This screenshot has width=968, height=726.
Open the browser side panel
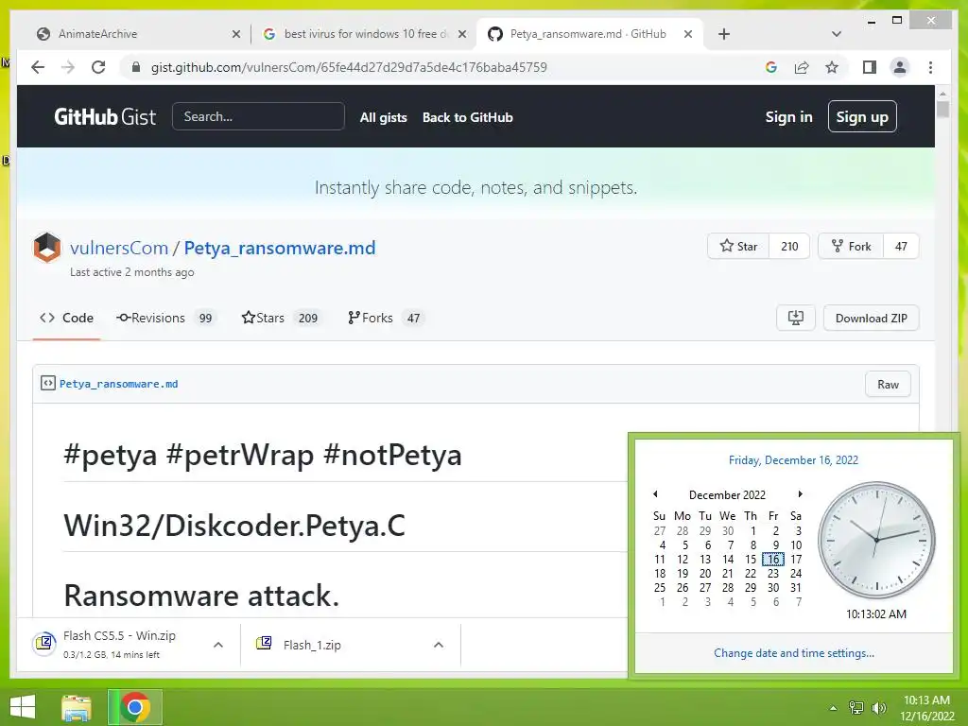870,67
